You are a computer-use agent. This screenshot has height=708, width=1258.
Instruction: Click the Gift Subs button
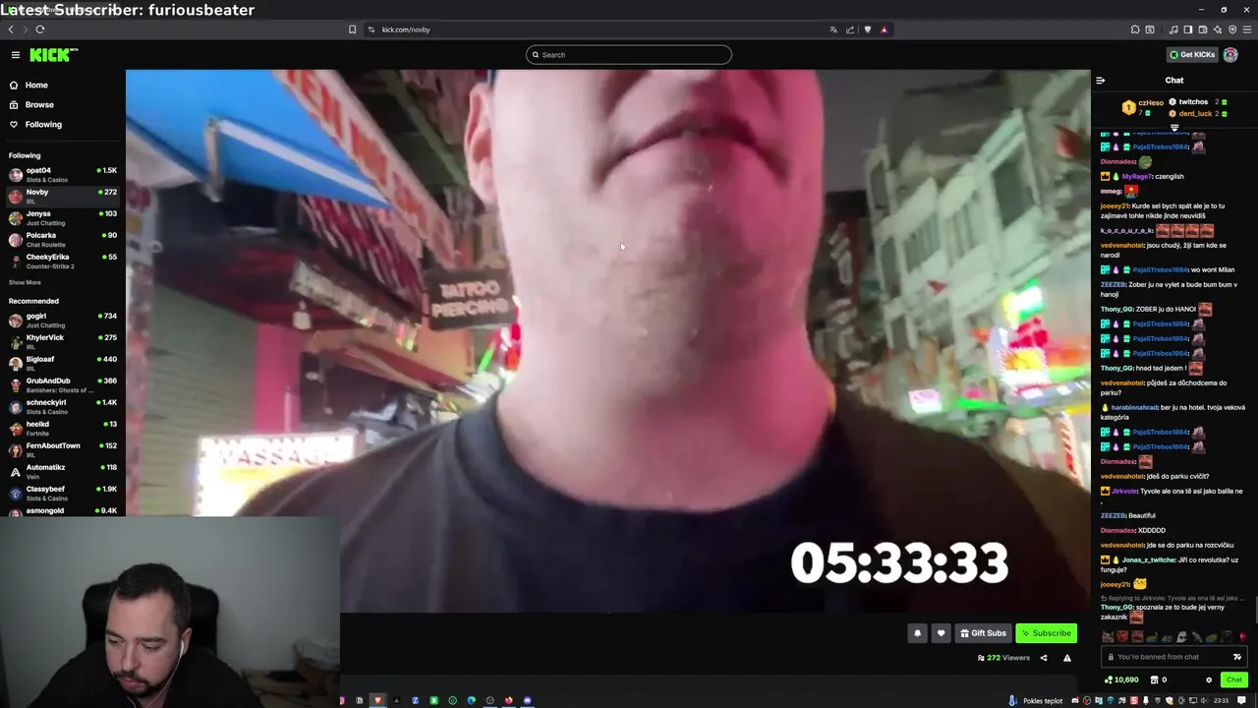983,633
